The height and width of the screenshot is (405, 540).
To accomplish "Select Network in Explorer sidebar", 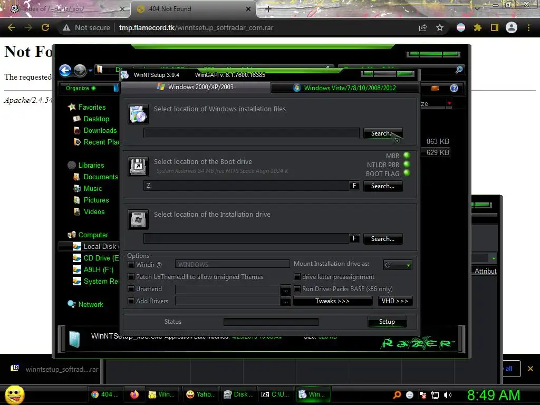I will coord(86,304).
